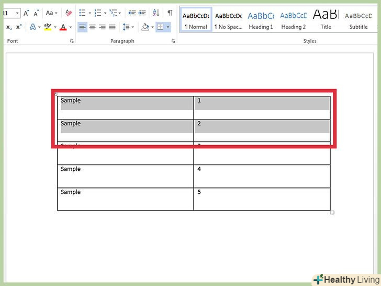Expand the line spacing options
The image size is (381, 286).
(x=128, y=27)
